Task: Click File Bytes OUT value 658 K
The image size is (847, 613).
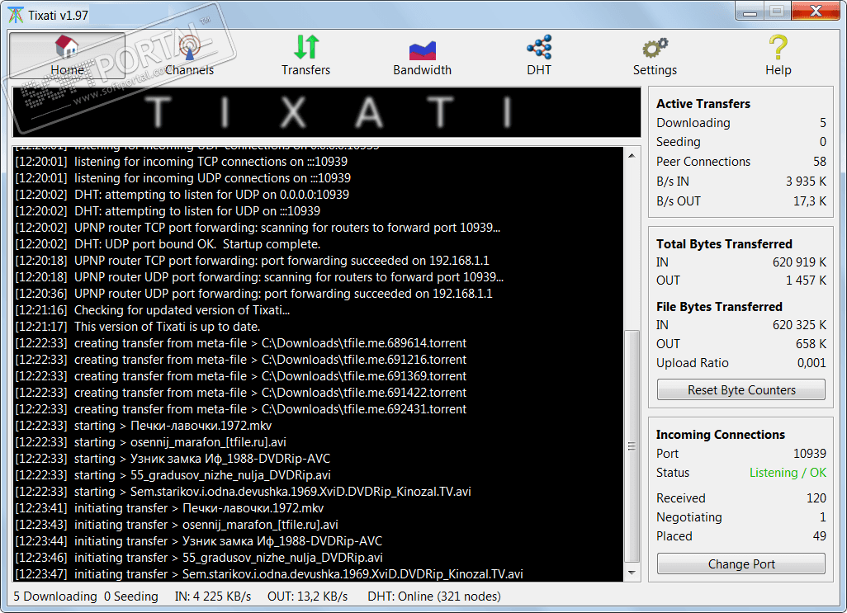Action: (x=811, y=344)
